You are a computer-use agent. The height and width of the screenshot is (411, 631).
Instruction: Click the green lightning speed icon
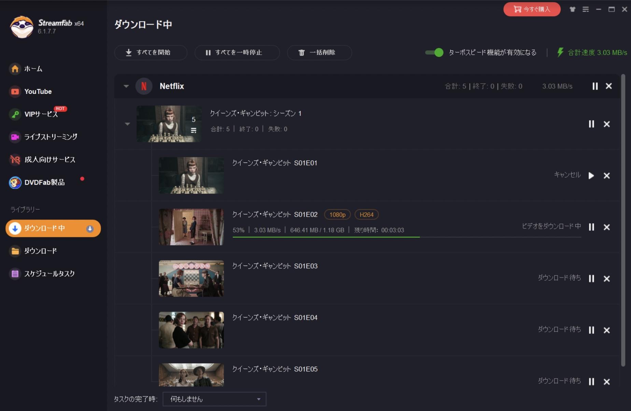coord(560,52)
